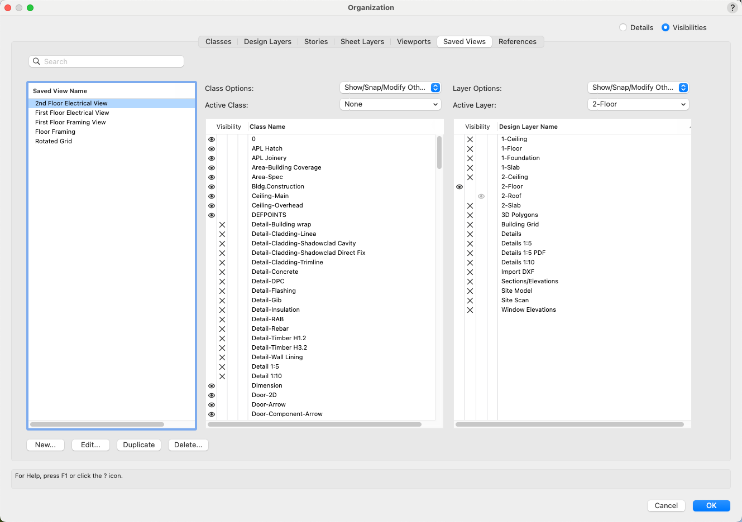Expand the Active Layer 2-Floor dropdown
This screenshot has width=742, height=522.
click(638, 104)
